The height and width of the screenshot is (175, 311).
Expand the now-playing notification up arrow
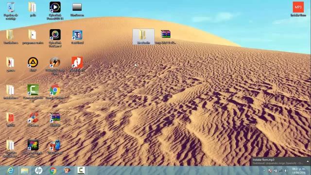tap(308, 161)
